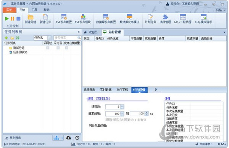Open Web发布配置 settings
This screenshot has height=148, width=229.
coord(64,19)
